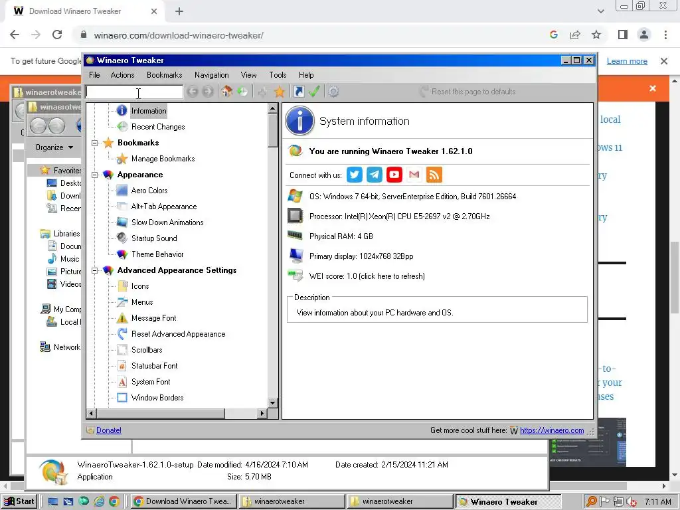This screenshot has width=680, height=510.
Task: Open the File menu
Action: [x=94, y=75]
